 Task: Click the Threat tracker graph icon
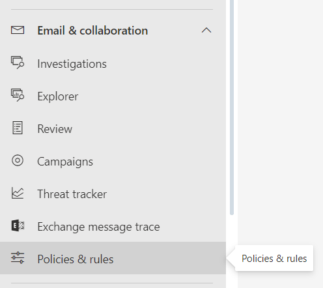click(18, 193)
